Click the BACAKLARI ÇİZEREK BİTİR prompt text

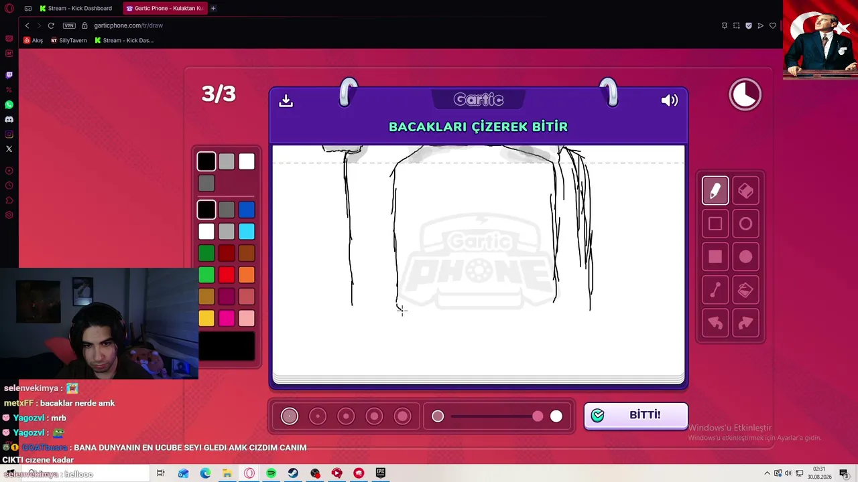point(478,127)
